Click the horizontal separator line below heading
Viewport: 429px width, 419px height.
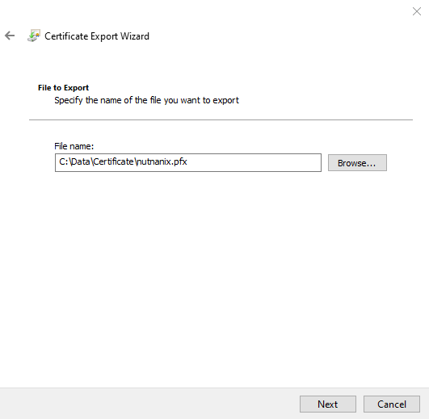tap(221, 119)
